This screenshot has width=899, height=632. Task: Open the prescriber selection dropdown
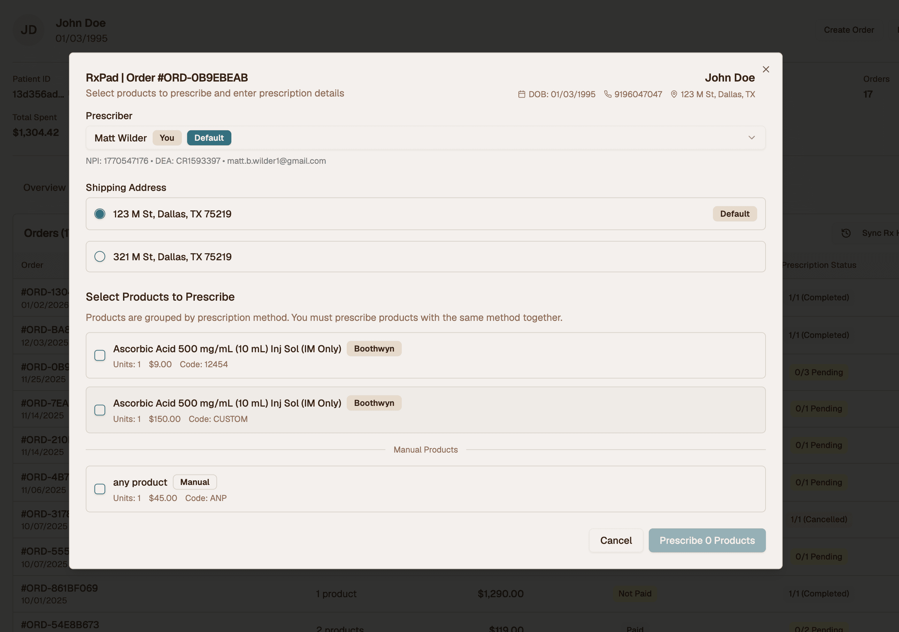[751, 137]
